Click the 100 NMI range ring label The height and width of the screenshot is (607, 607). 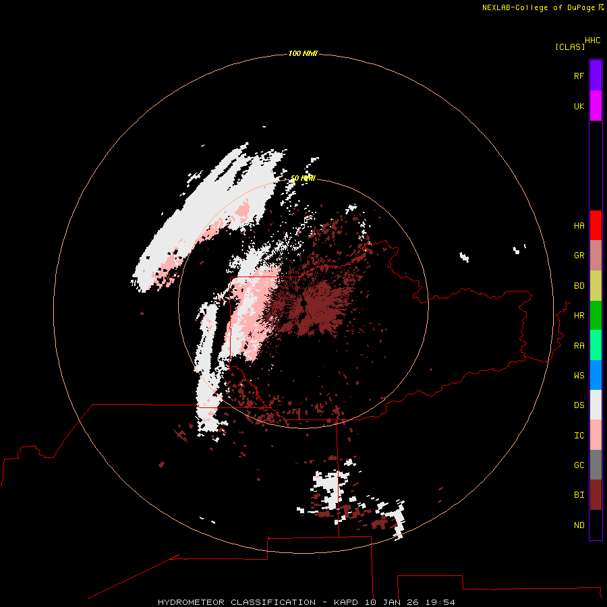pos(303,53)
